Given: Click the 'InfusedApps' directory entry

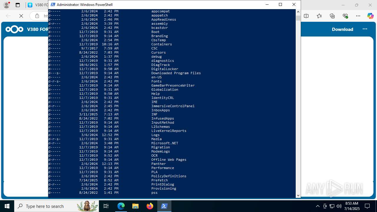Looking at the screenshot, I should pyautogui.click(x=163, y=118).
